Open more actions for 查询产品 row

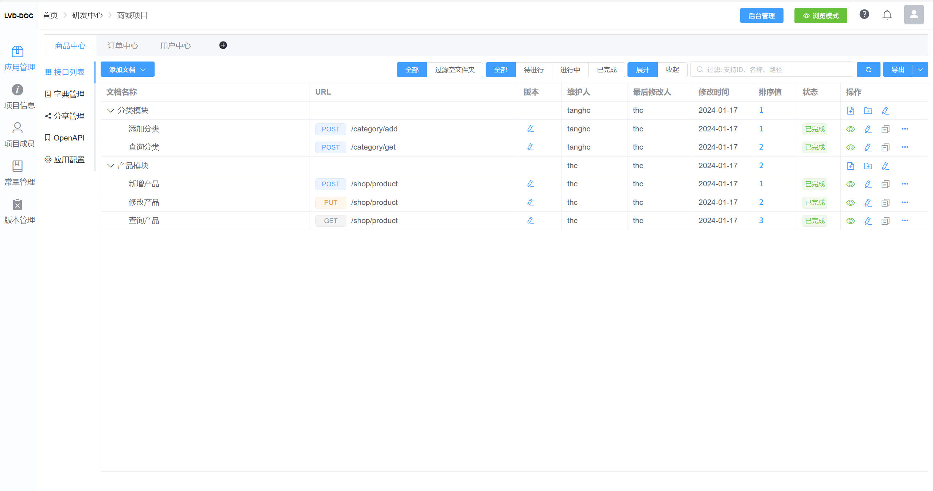pos(905,221)
